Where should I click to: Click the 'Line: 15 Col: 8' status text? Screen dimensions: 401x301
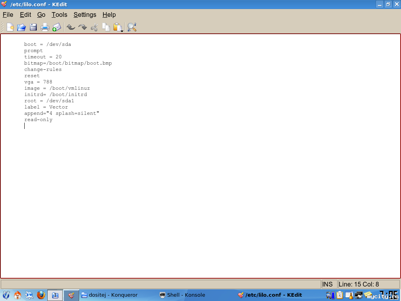click(359, 285)
